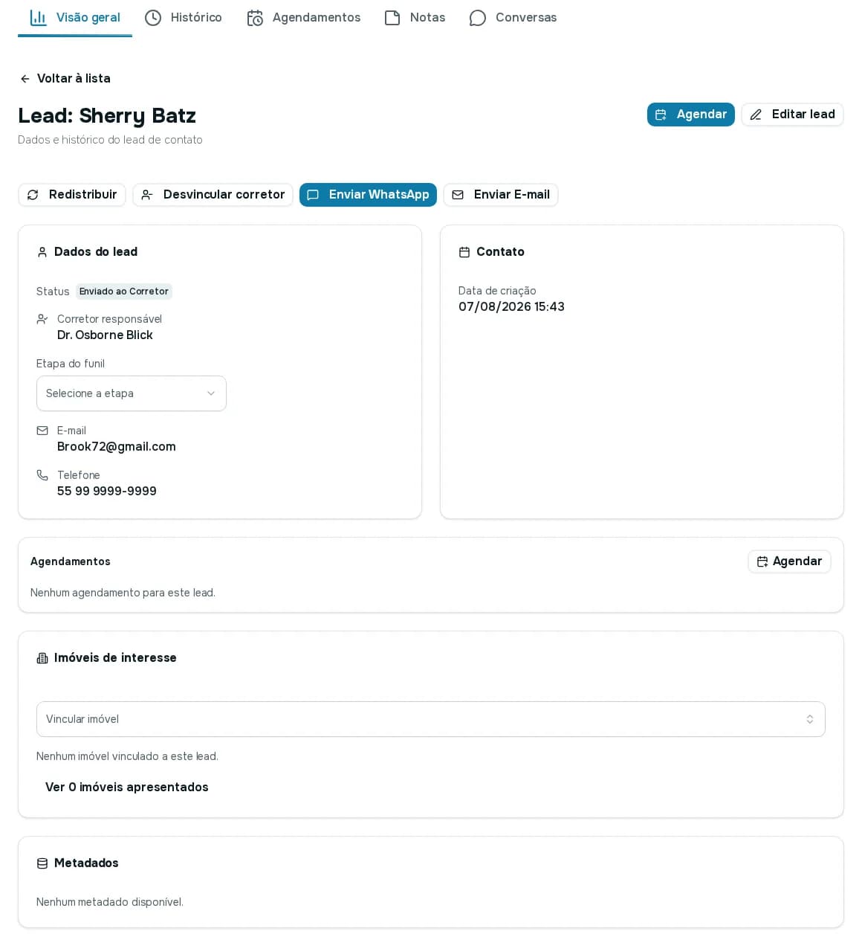This screenshot has width=862, height=937.
Task: Click the person icon beside Dados do lead
Action: (42, 252)
